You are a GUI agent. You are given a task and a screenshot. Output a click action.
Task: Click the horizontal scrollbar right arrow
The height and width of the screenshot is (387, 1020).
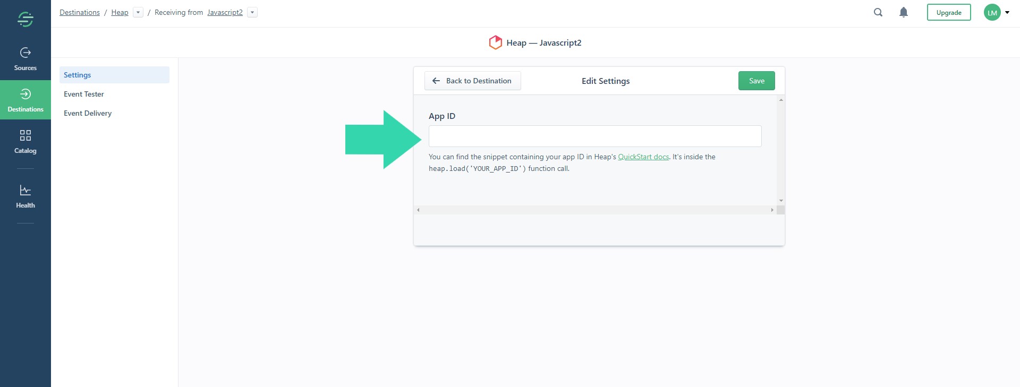[x=772, y=210]
